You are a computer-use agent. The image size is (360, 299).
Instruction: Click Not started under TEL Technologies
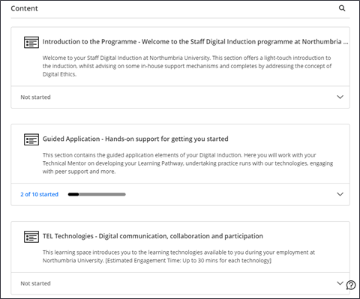pyautogui.click(x=35, y=283)
